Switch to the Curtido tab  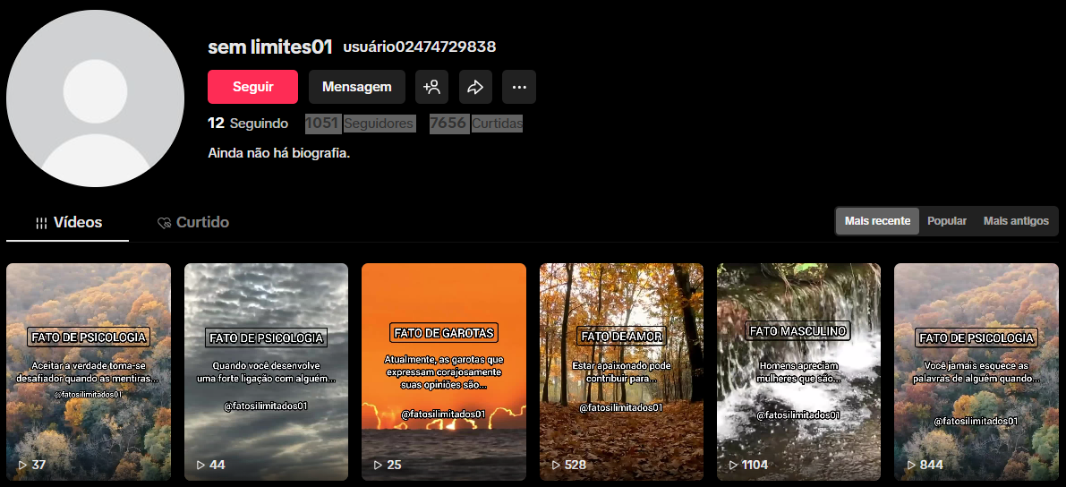pos(193,222)
